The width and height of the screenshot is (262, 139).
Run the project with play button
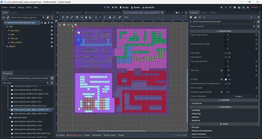coord(222,7)
